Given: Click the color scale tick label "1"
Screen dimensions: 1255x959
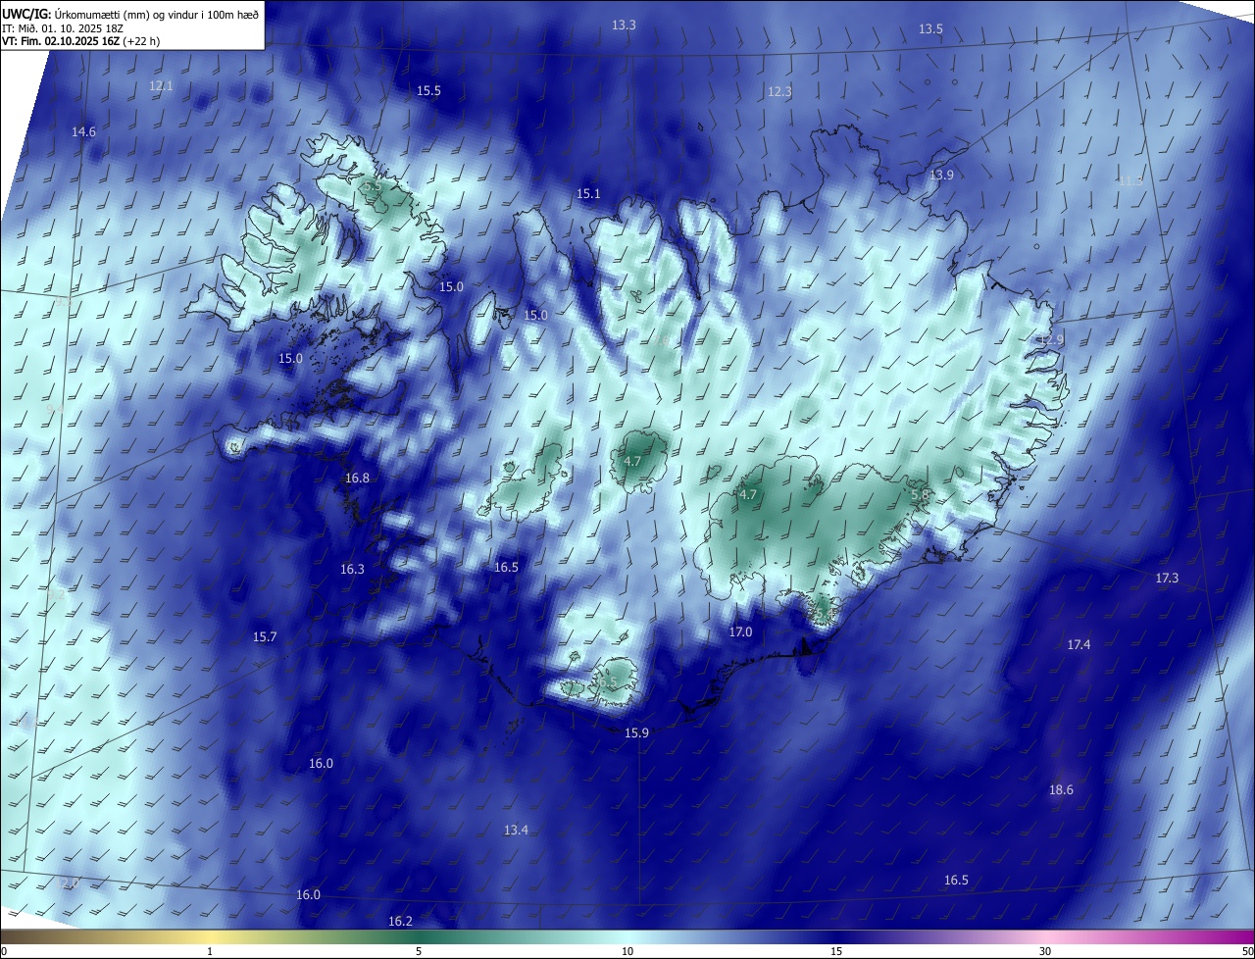Looking at the screenshot, I should (210, 951).
